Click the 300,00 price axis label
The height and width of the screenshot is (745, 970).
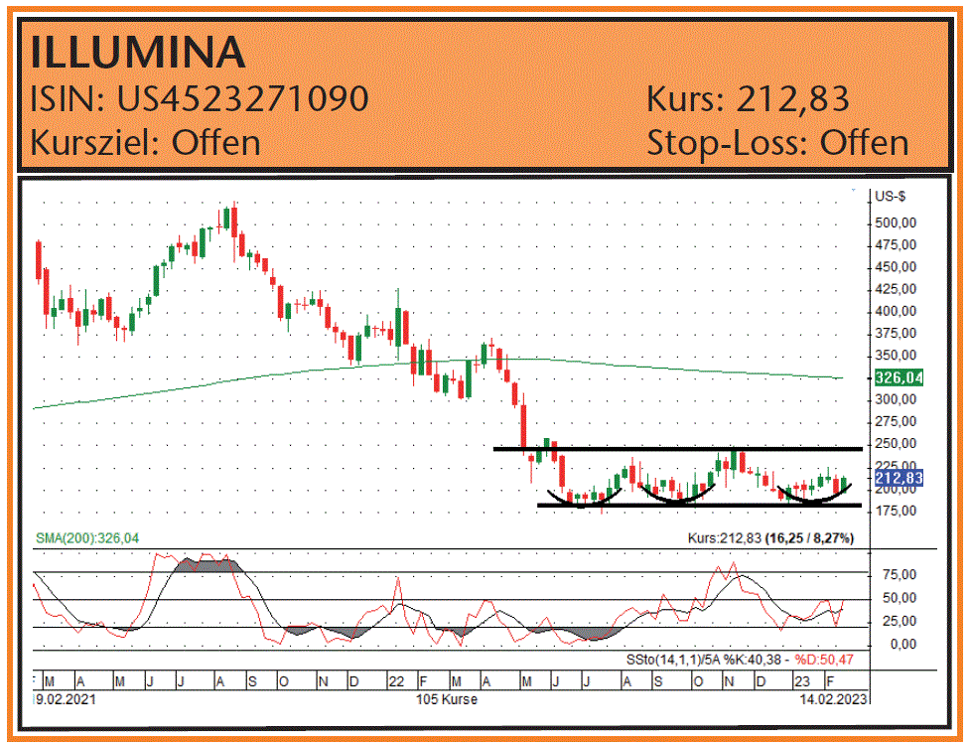(x=896, y=399)
